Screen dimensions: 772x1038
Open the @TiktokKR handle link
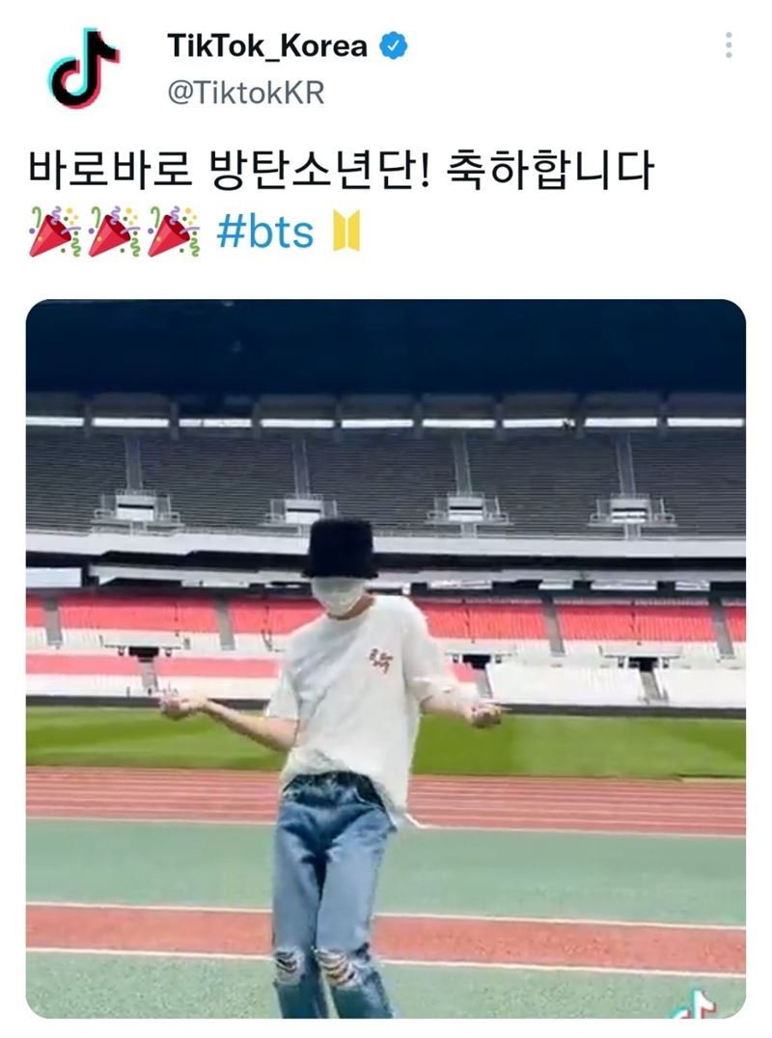point(246,93)
